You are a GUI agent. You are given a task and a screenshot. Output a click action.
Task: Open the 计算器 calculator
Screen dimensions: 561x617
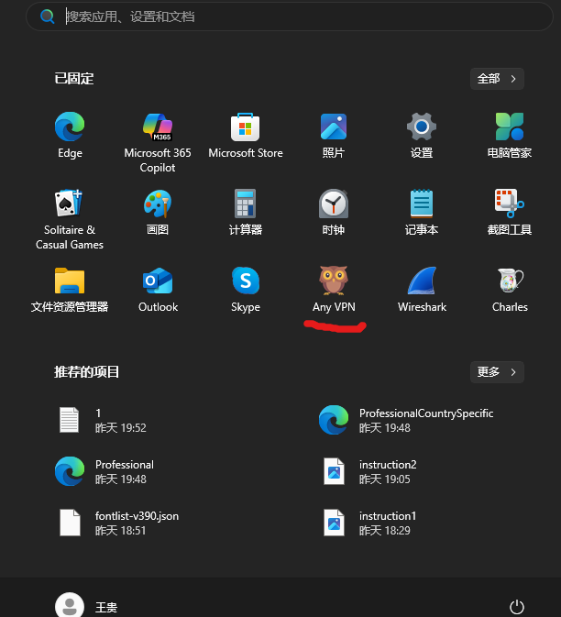point(246,204)
